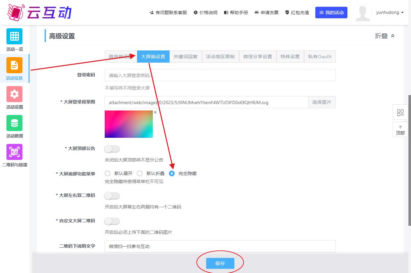Viewport: 411px width, 273px height.
Task: Collapse 高级设置 section via 折叠
Action: 385,36
